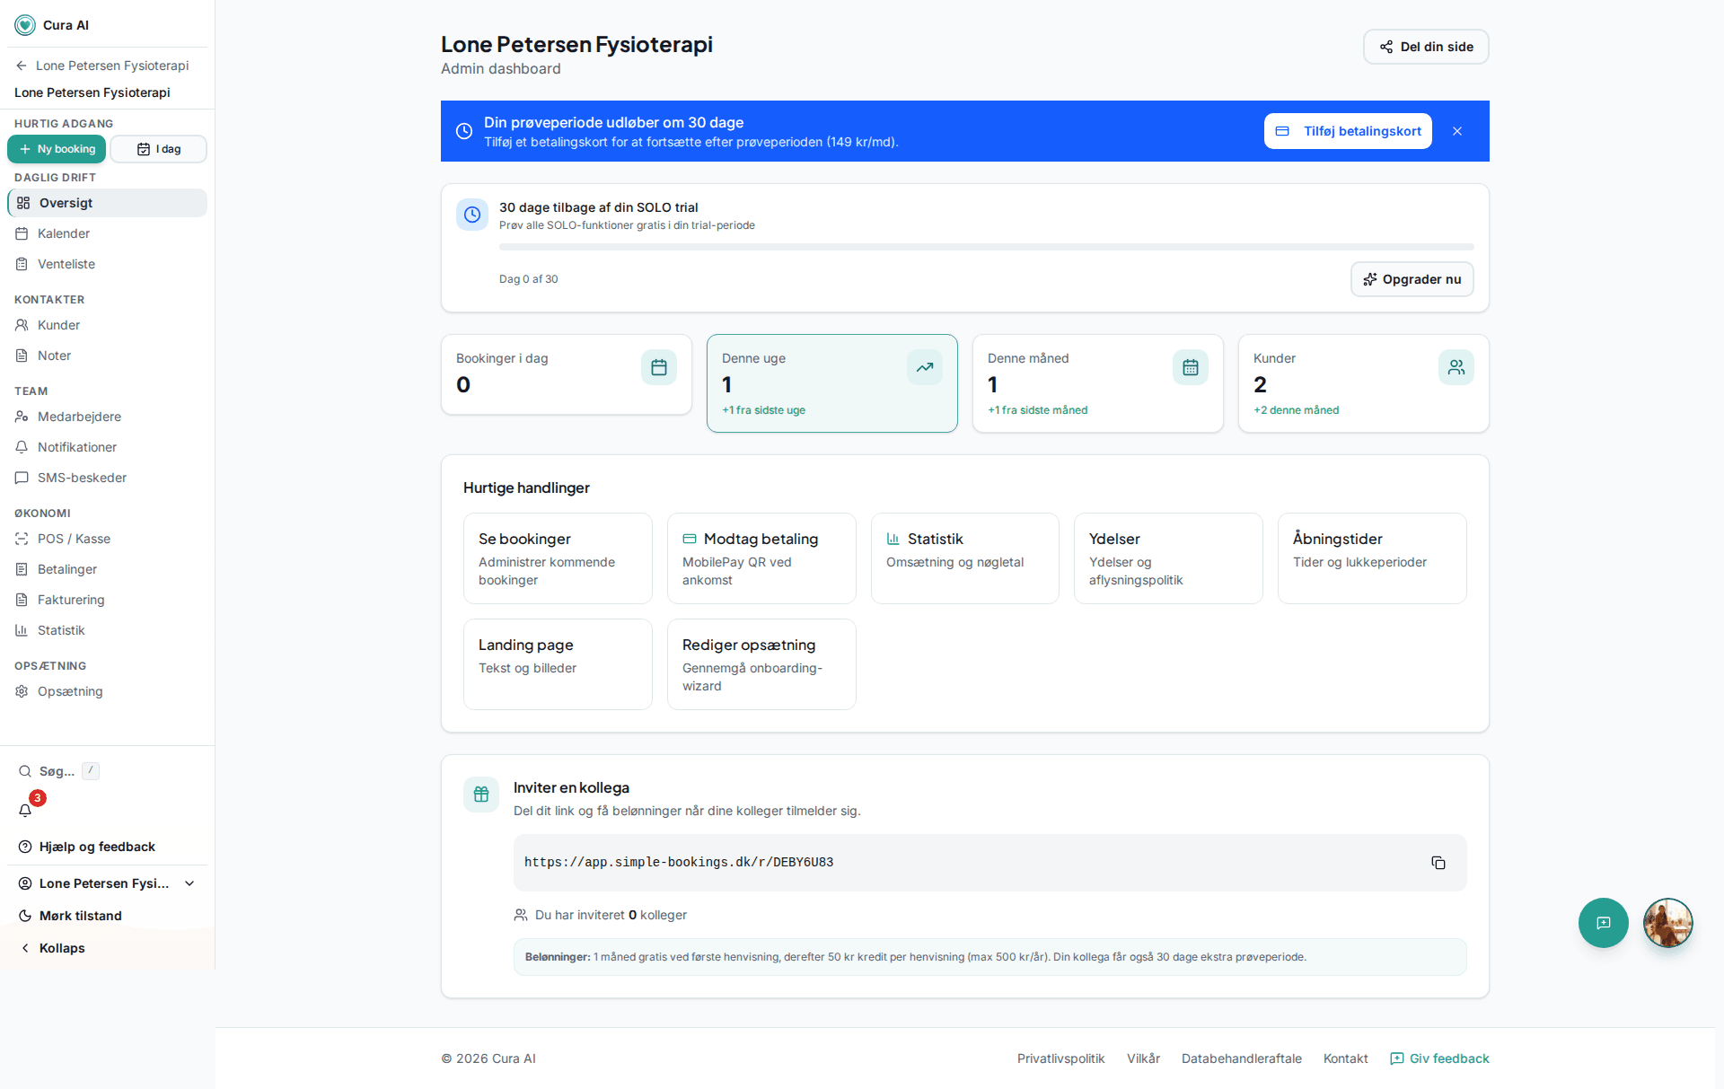Viewport: 1724px width, 1089px height.
Task: Click the trial progress bar
Action: pyautogui.click(x=986, y=246)
